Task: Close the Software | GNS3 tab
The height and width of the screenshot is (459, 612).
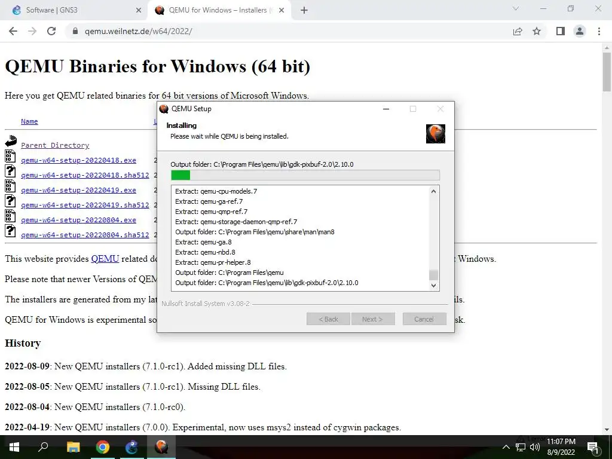Action: coord(139,11)
